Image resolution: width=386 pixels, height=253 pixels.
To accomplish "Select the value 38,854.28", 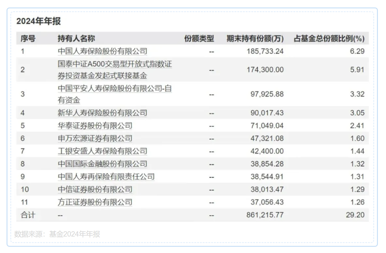I will pos(267,164).
